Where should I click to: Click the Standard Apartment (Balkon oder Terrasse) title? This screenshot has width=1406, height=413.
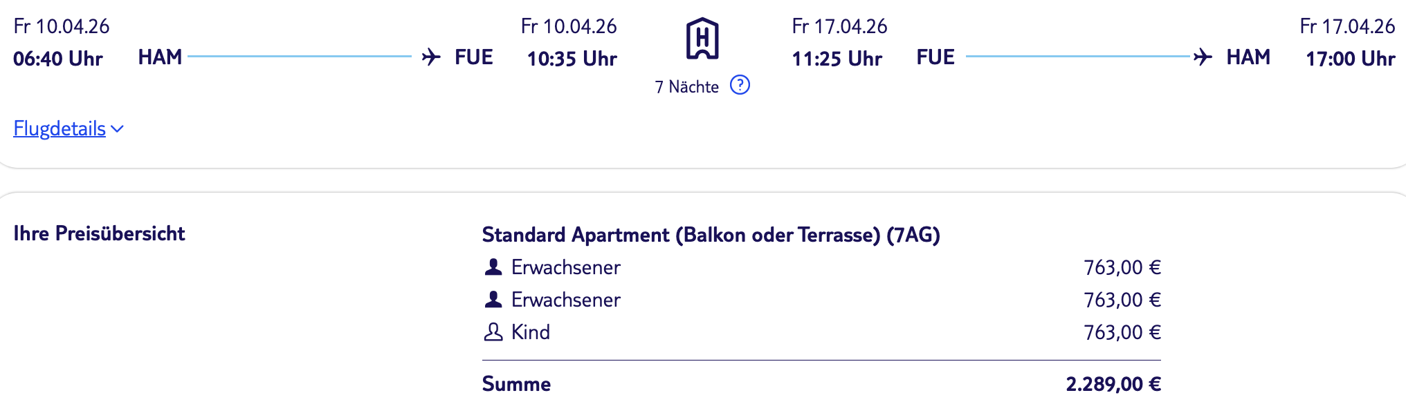pyautogui.click(x=711, y=235)
